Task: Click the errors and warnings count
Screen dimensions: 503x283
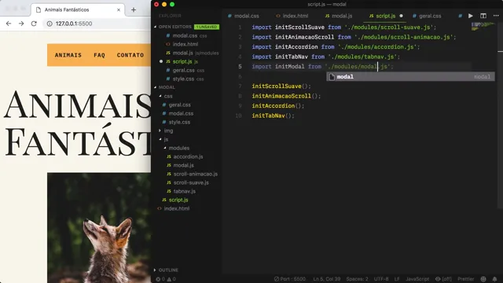Action: (x=166, y=279)
